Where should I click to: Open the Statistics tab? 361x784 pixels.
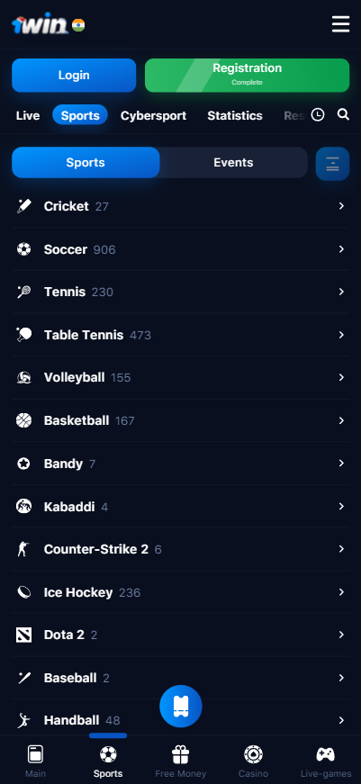(x=235, y=115)
